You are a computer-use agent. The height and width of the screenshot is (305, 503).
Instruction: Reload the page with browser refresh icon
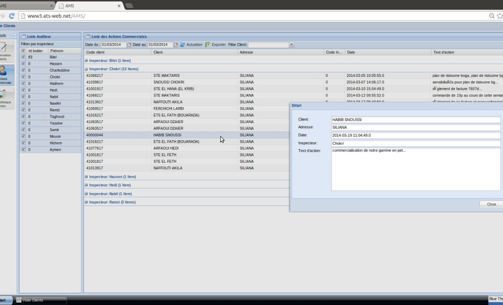pos(12,16)
